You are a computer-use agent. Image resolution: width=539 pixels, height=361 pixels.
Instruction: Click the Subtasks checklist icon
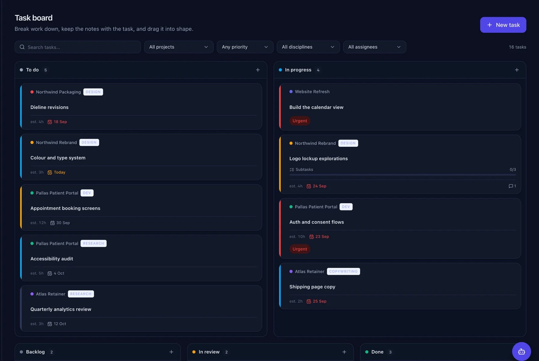pos(292,170)
